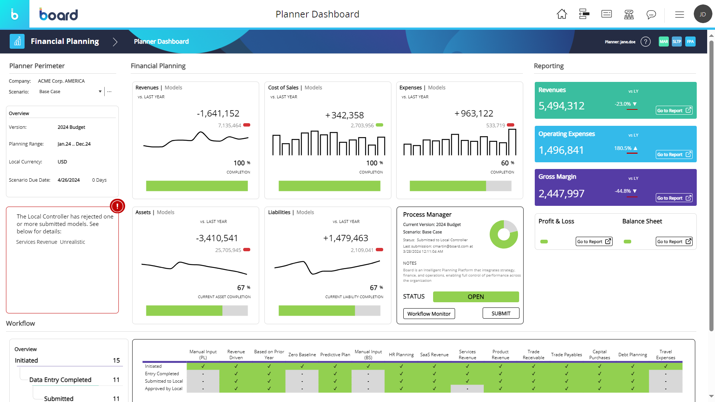Click the Revenues completion progress bar
Image resolution: width=715 pixels, height=402 pixels.
tap(197, 186)
